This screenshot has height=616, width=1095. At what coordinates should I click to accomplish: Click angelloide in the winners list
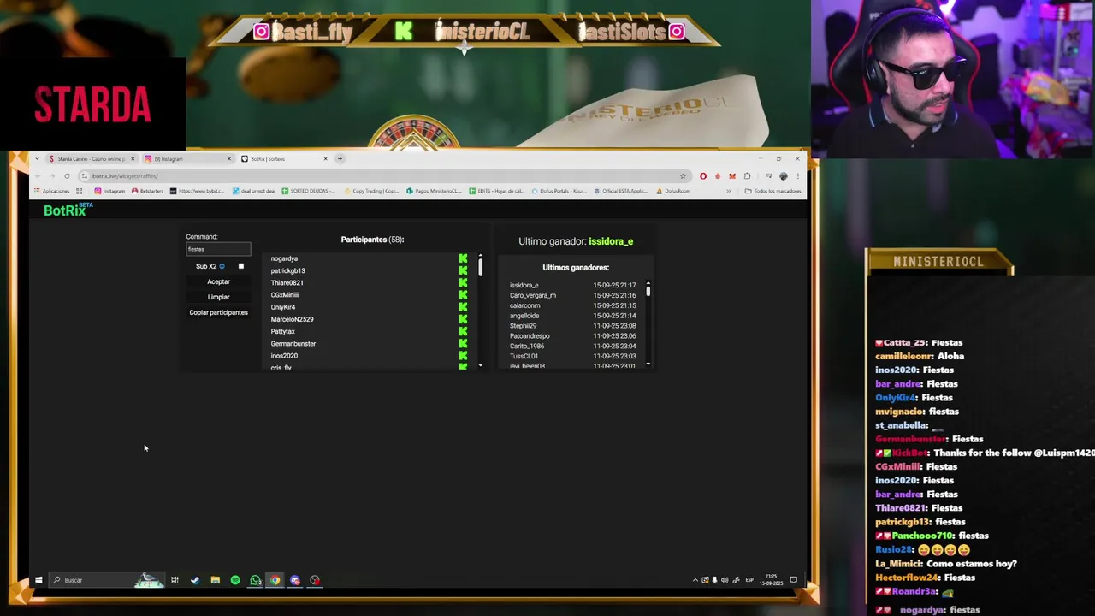pos(524,316)
